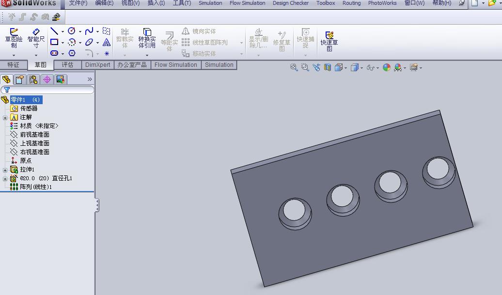Click the feature tree filter field
This screenshot has height=295, width=502.
(x=47, y=90)
